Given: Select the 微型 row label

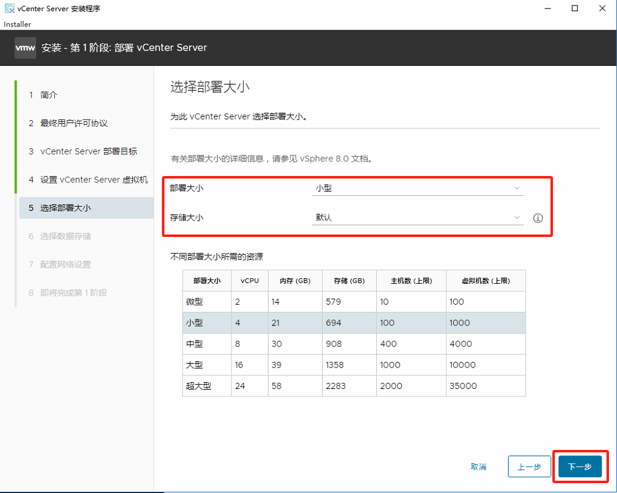Looking at the screenshot, I should click(x=195, y=302).
